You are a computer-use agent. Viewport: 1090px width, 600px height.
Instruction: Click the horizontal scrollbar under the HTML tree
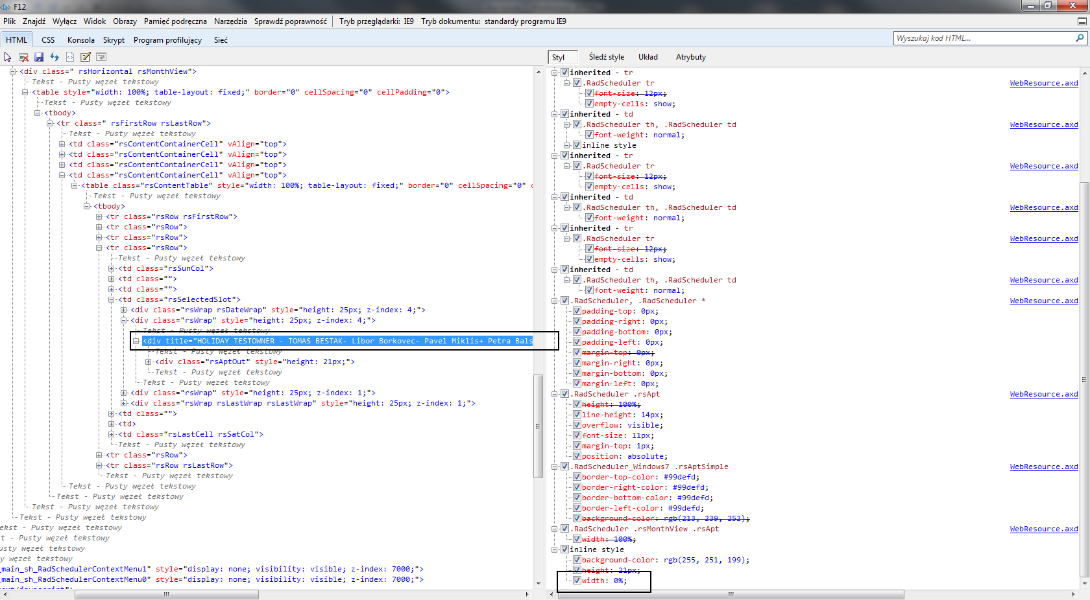[167, 594]
